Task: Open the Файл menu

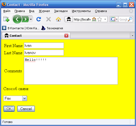Action: pos(7,11)
